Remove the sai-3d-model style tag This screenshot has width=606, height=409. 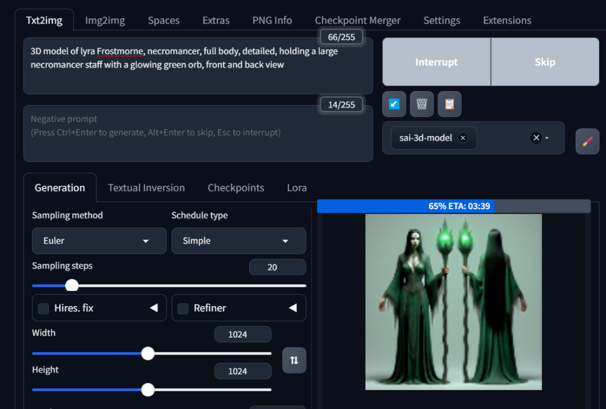[463, 138]
